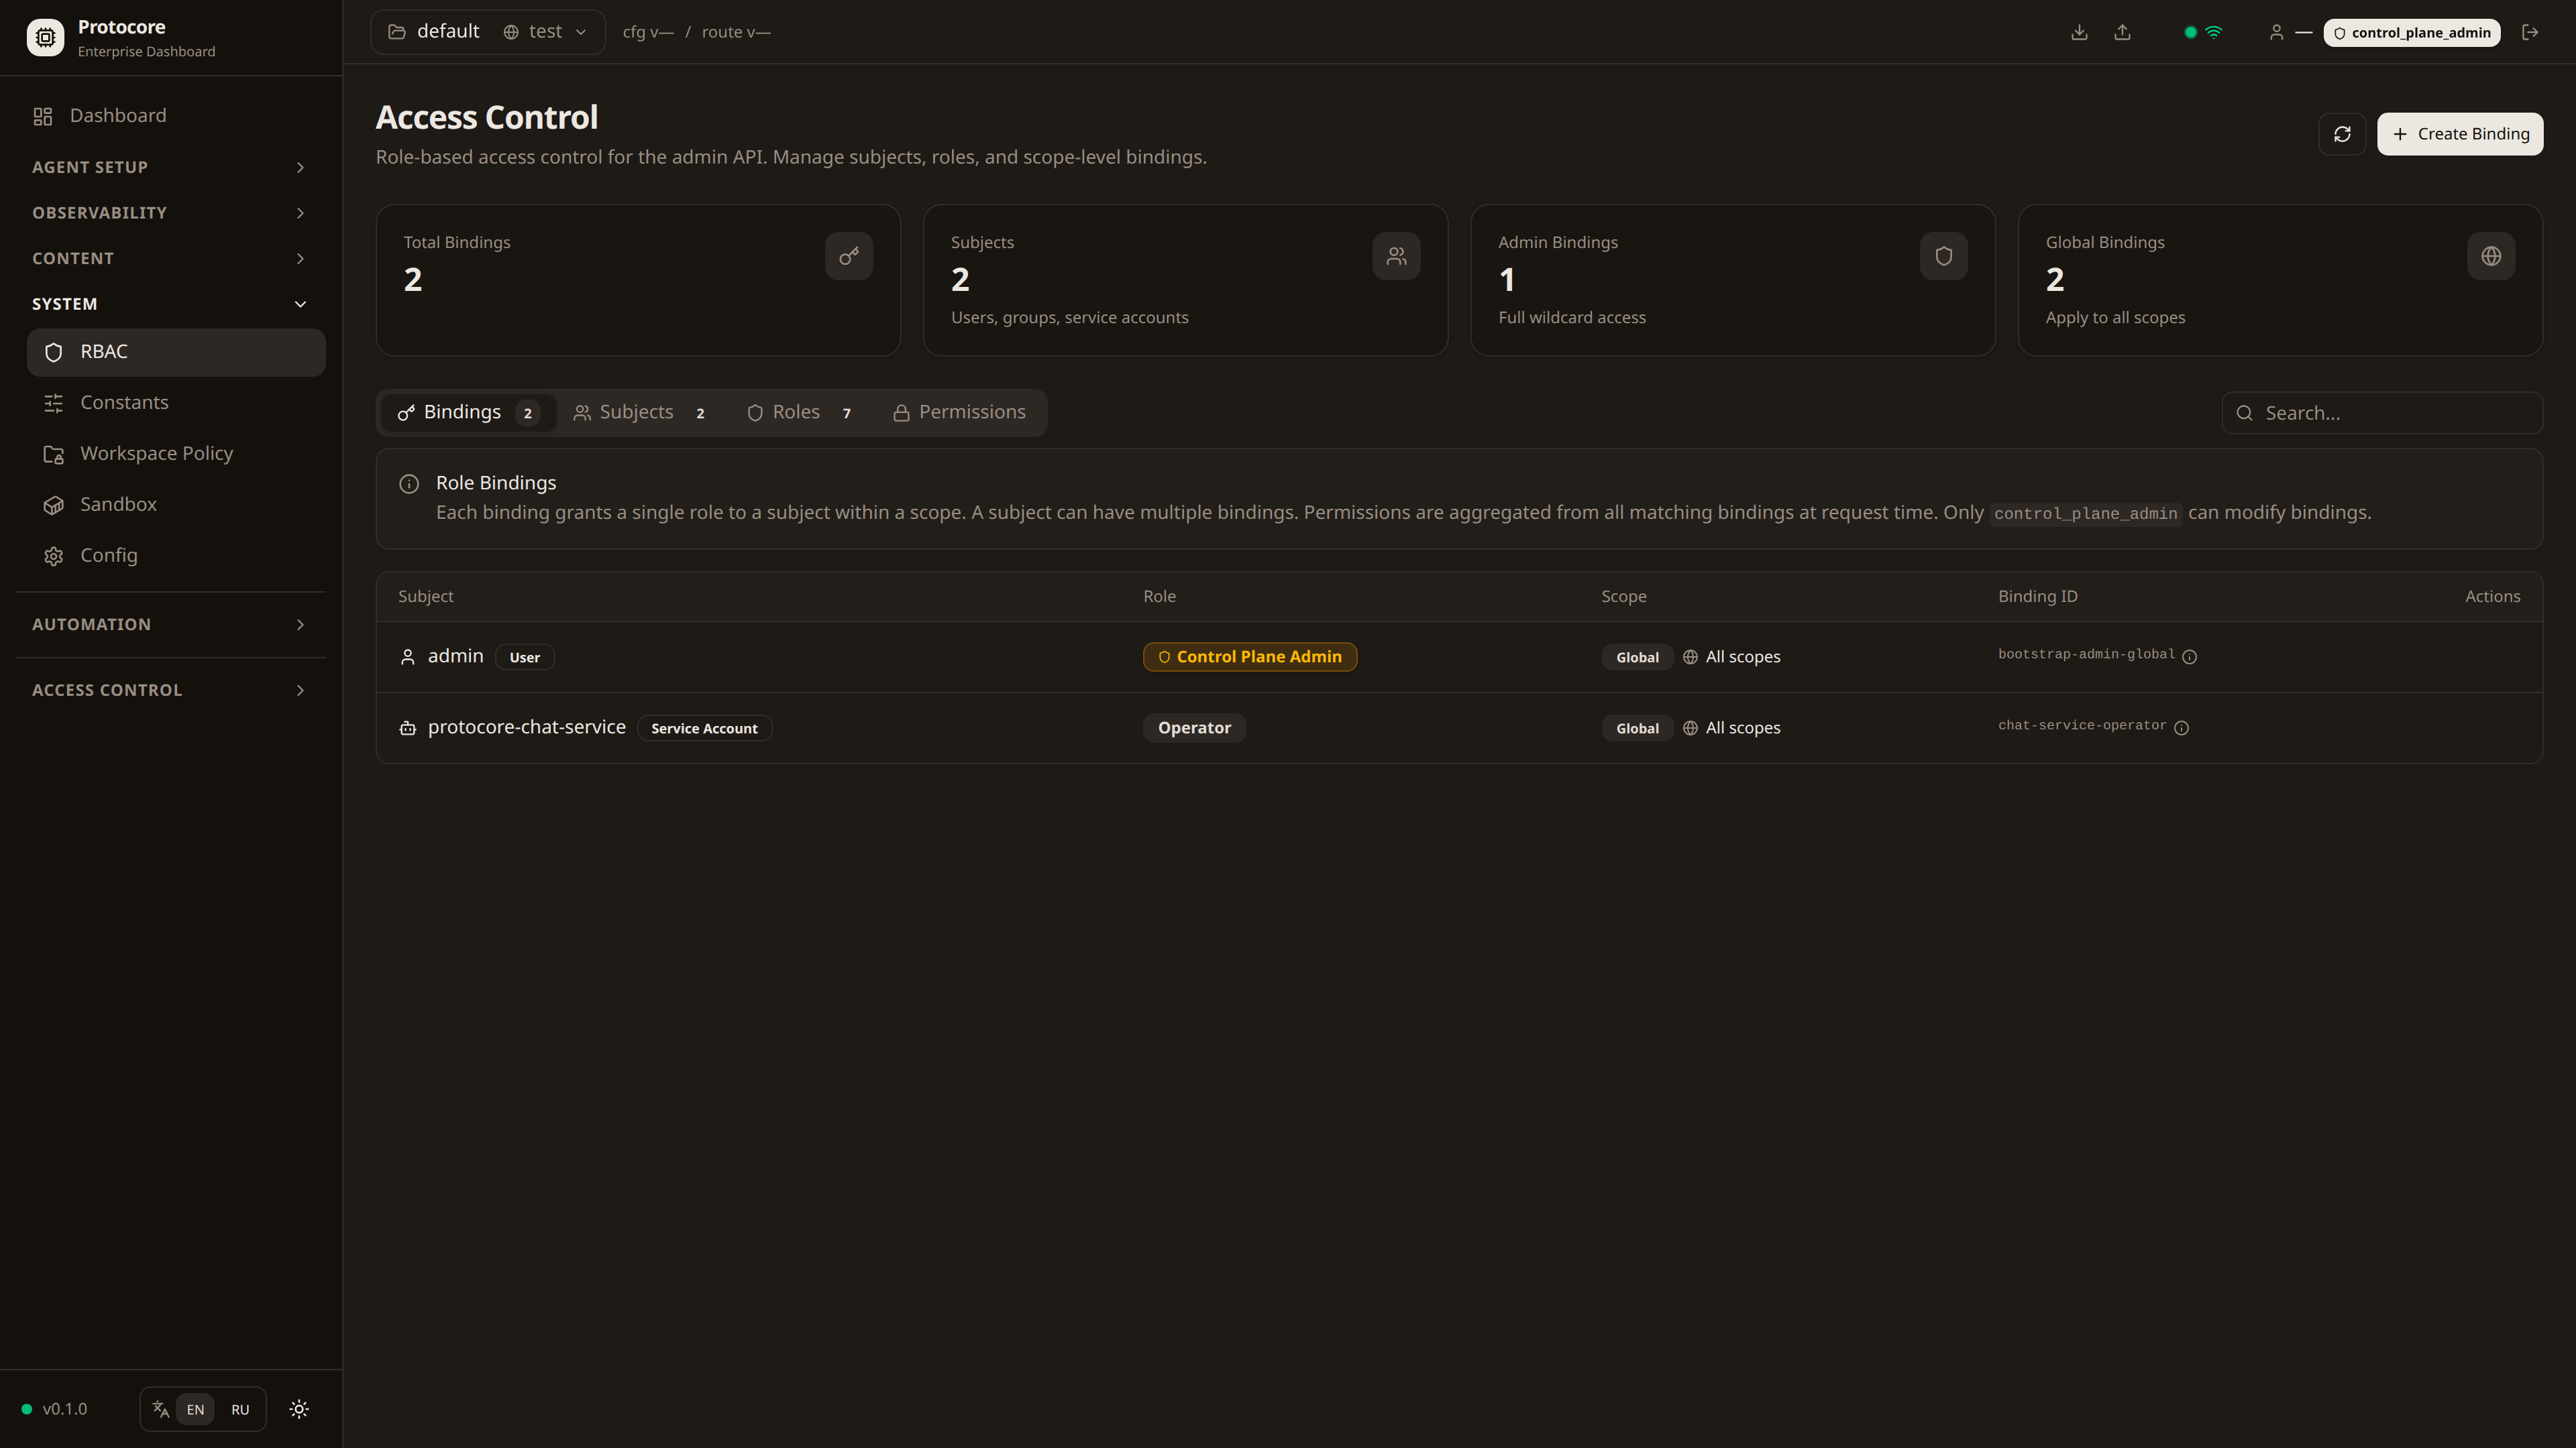Viewport: 2576px width, 1448px height.
Task: Click the logout icon at top right
Action: 2530,32
